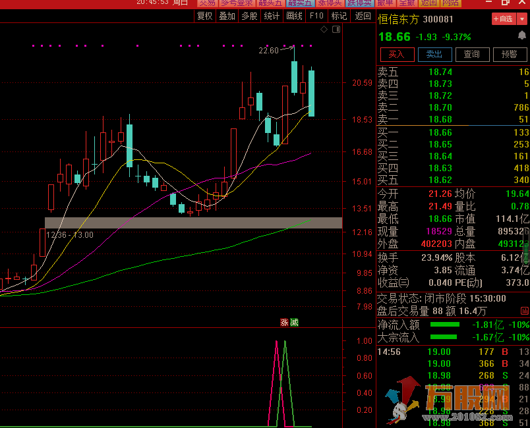Activate 画线 drawing tool
The height and width of the screenshot is (428, 530).
coord(294,16)
